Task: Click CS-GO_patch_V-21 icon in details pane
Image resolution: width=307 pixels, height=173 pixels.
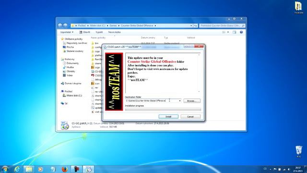Action: [x=65, y=125]
